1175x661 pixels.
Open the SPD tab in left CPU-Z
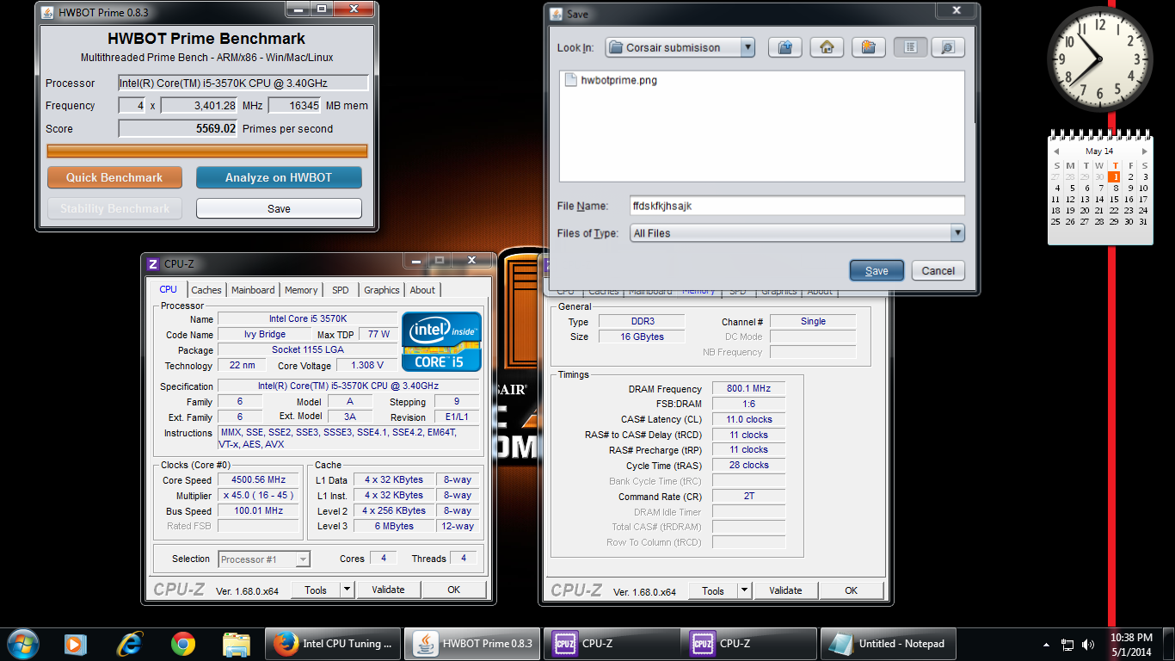341,290
